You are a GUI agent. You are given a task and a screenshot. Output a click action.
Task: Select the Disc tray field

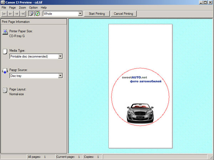pyautogui.click(x=36, y=76)
